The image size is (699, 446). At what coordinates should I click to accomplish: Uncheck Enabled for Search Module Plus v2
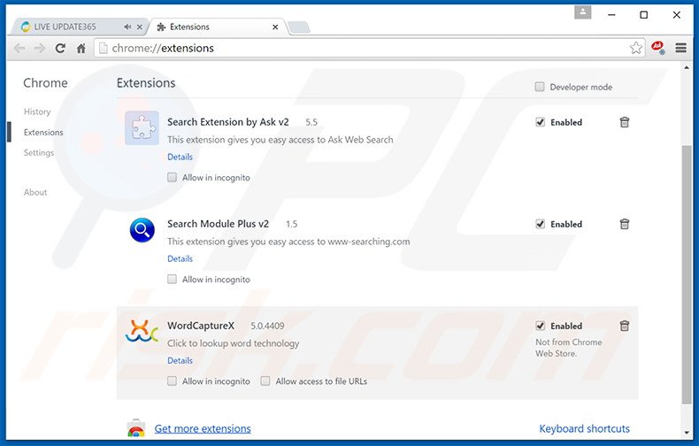point(540,224)
